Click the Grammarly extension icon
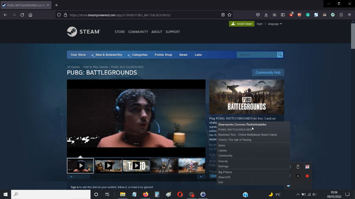355x199 pixels. point(308,15)
